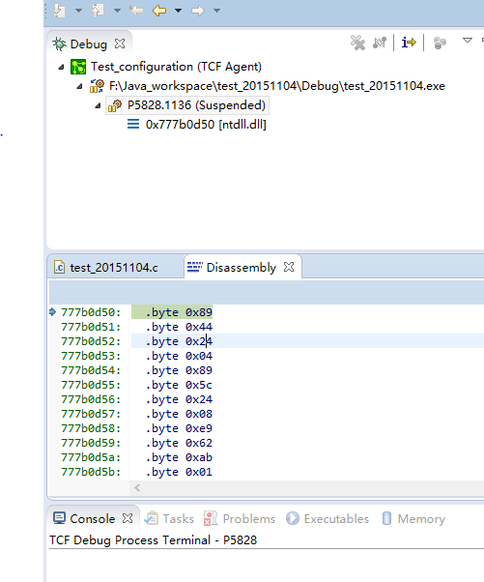Click the yellow Back navigation arrow
The width and height of the screenshot is (484, 582).
click(159, 11)
